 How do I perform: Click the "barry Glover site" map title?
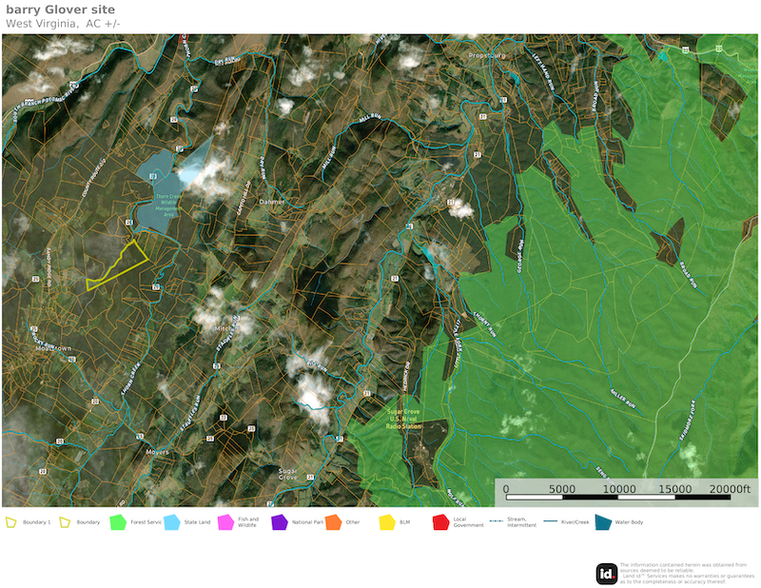coord(61,10)
